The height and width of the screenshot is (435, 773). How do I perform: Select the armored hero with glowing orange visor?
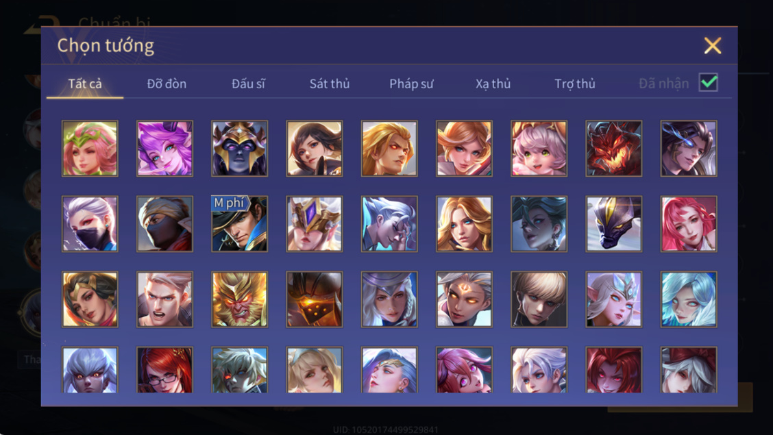(x=315, y=299)
